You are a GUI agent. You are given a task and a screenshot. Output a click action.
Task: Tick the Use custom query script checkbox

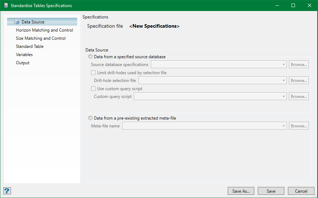pos(93,89)
